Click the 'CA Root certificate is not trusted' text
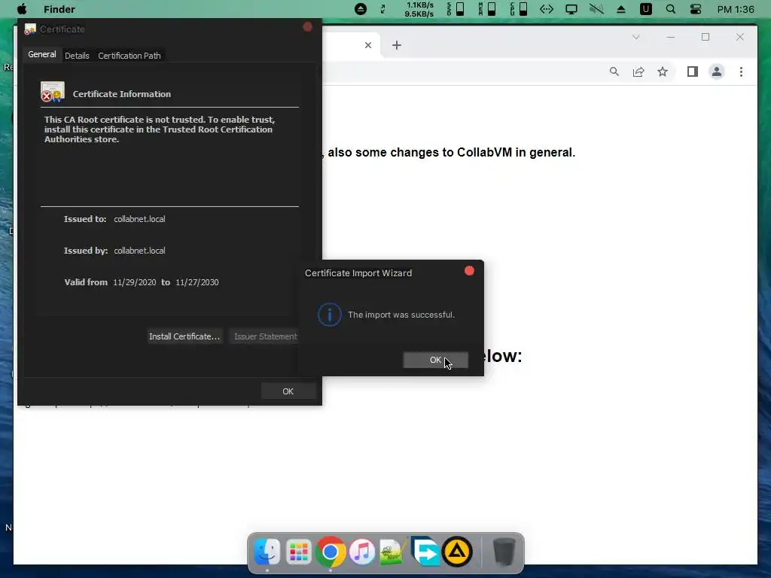 point(160,129)
